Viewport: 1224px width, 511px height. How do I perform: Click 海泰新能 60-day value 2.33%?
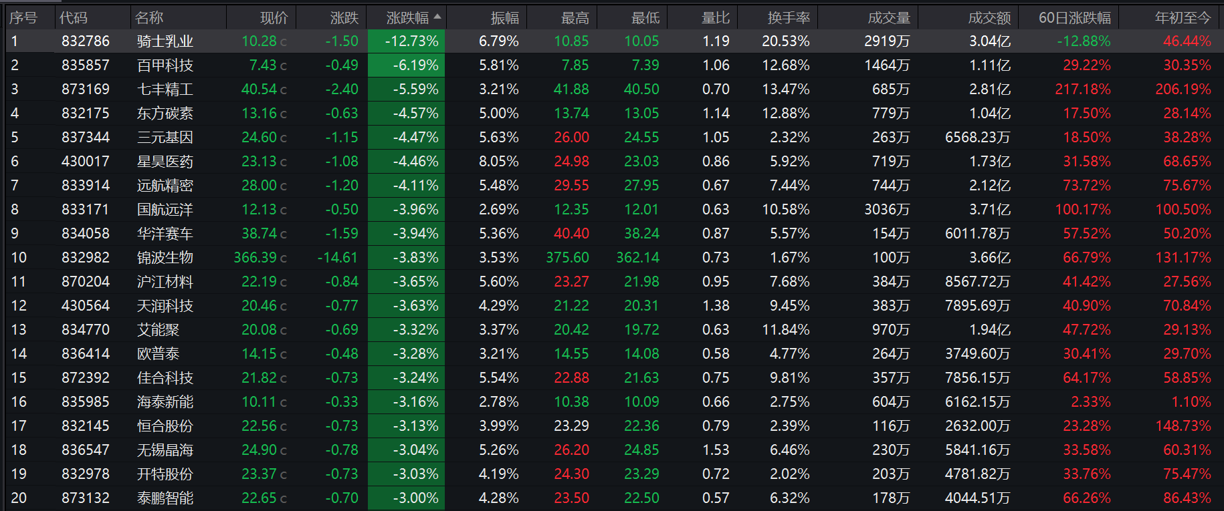[1091, 402]
